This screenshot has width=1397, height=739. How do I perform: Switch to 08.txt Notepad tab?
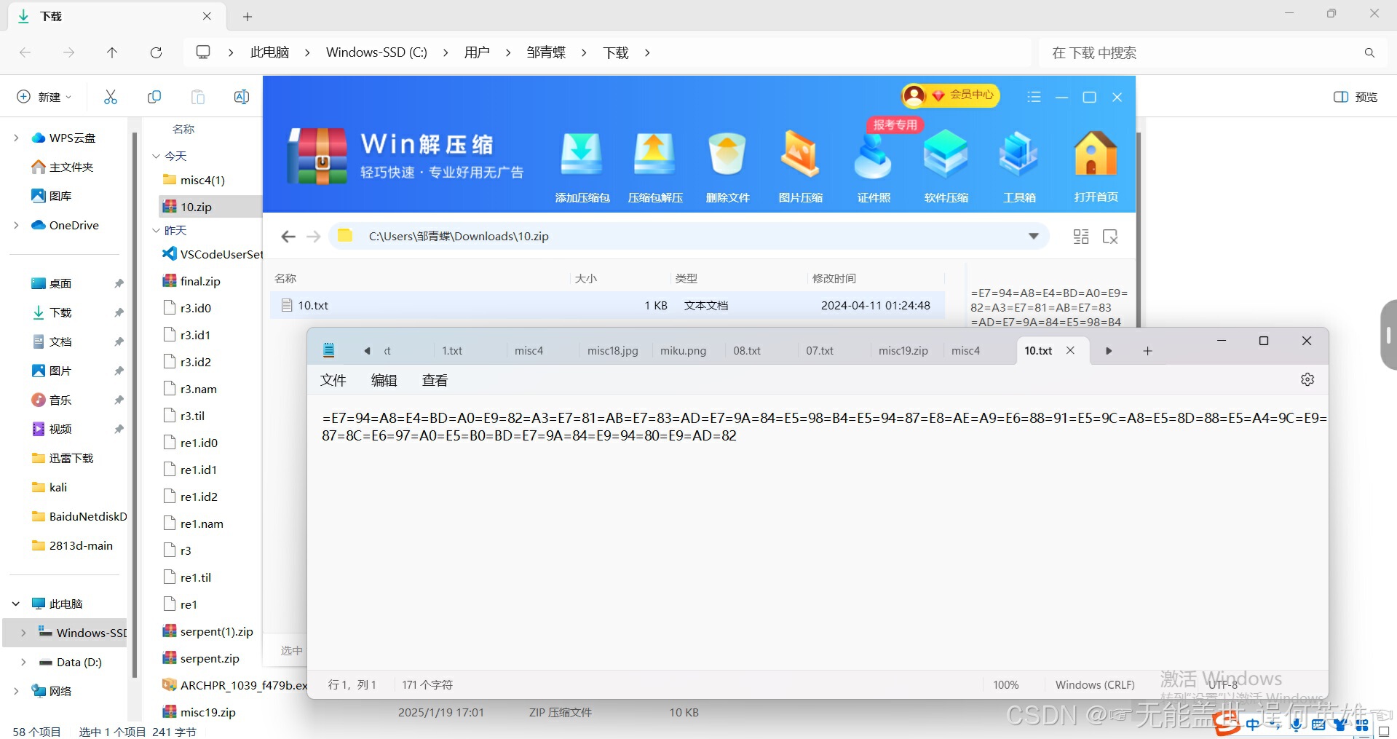747,351
